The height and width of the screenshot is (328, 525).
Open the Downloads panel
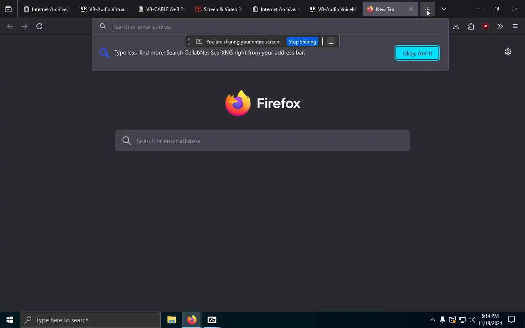pyautogui.click(x=456, y=26)
